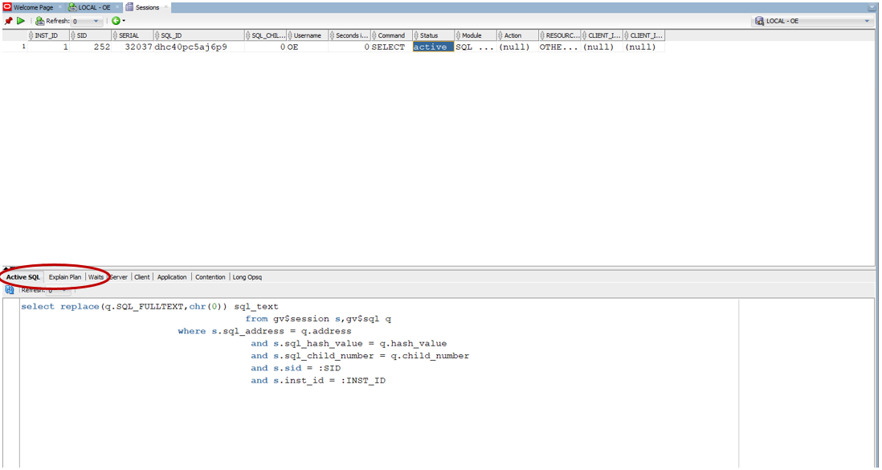The image size is (882, 470).
Task: Sort by the SID column header
Action: tap(90, 35)
